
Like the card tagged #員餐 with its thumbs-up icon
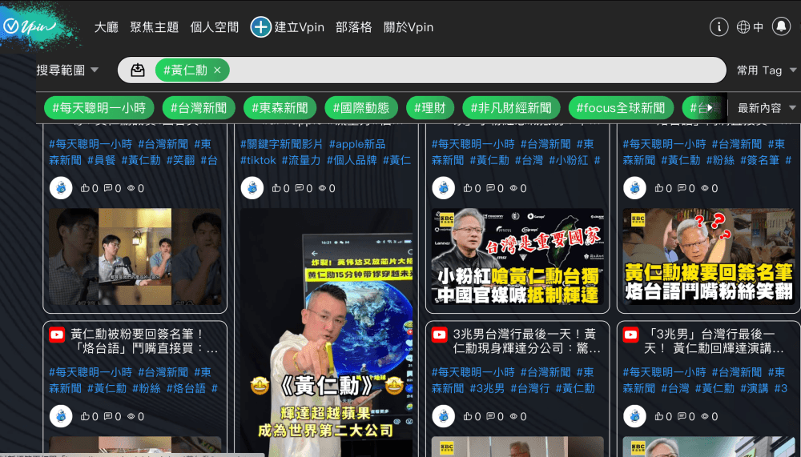coord(86,188)
